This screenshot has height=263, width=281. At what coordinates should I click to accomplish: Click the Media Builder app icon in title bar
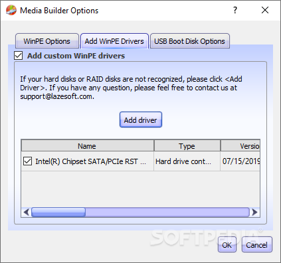(x=11, y=10)
